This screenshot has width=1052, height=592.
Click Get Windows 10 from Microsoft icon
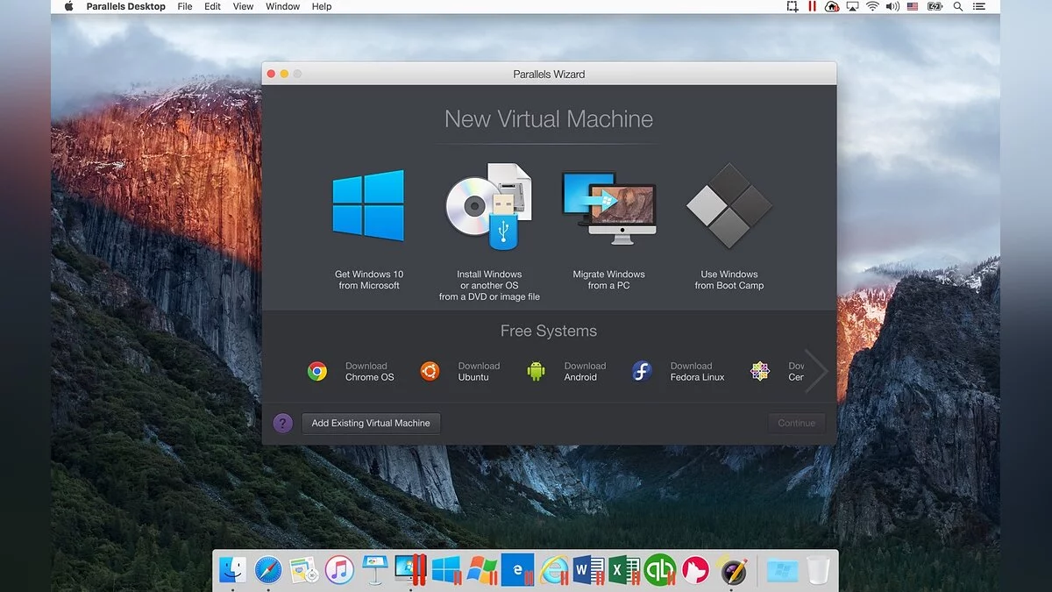click(x=368, y=207)
